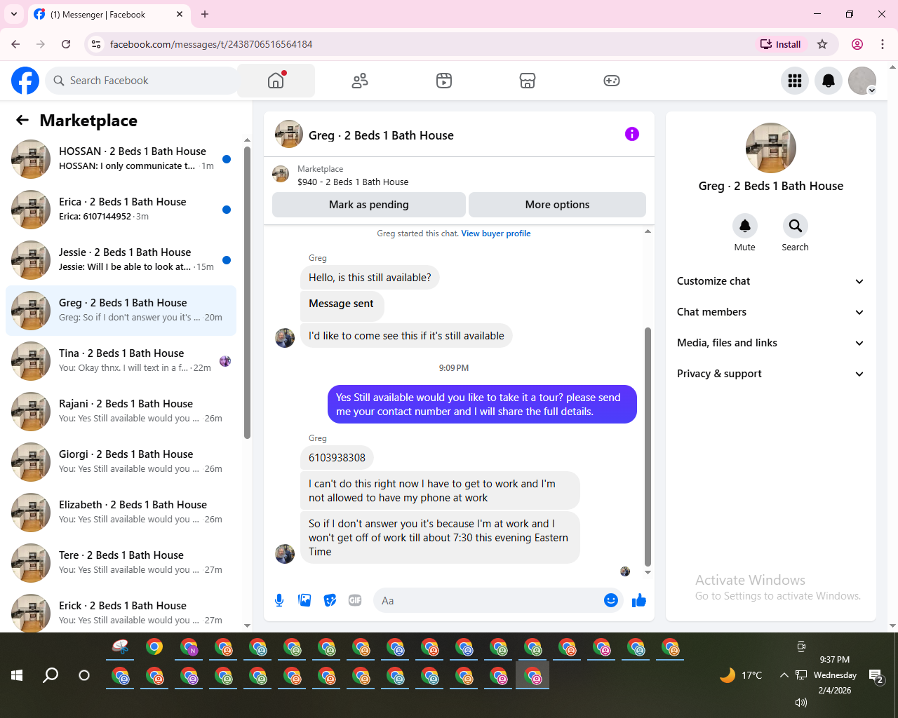Open the Windows notification center icon

click(876, 676)
